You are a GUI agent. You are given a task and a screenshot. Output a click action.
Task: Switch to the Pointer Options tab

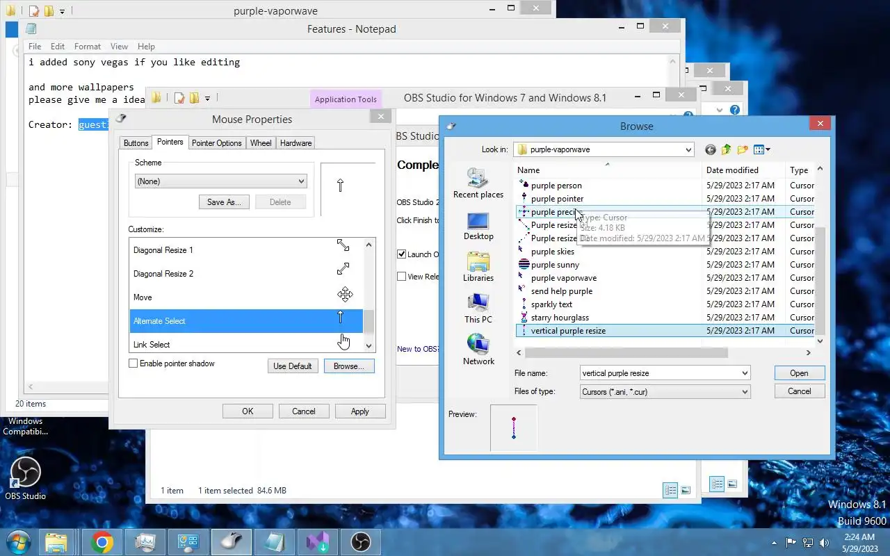217,143
